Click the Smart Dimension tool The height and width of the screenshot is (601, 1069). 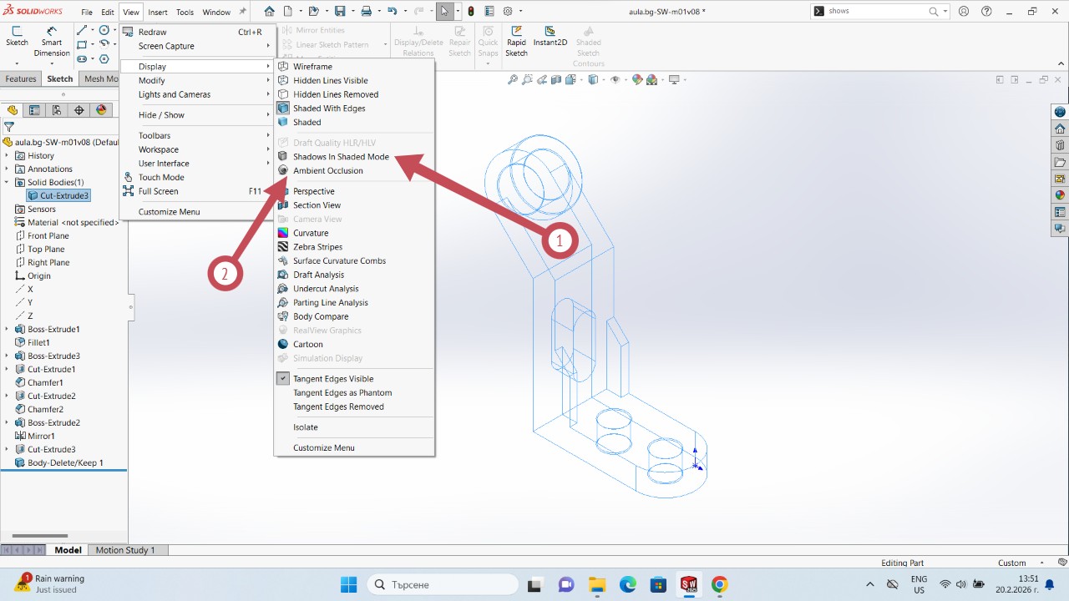[x=52, y=42]
